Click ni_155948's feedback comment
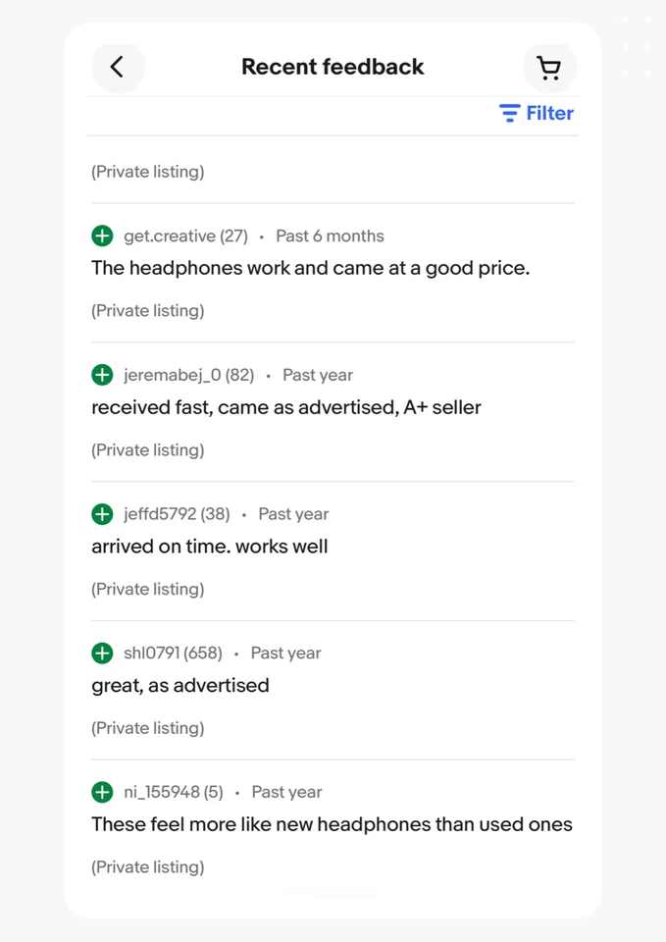This screenshot has height=942, width=666. [x=331, y=824]
